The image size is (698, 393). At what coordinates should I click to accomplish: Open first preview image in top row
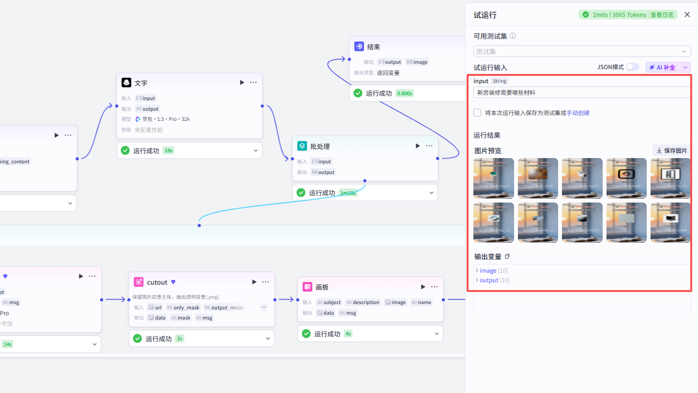[494, 178]
